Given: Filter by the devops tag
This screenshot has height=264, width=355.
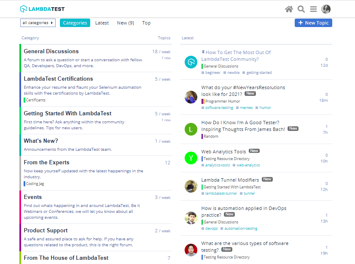Looking at the screenshot, I should pyautogui.click(x=210, y=229).
